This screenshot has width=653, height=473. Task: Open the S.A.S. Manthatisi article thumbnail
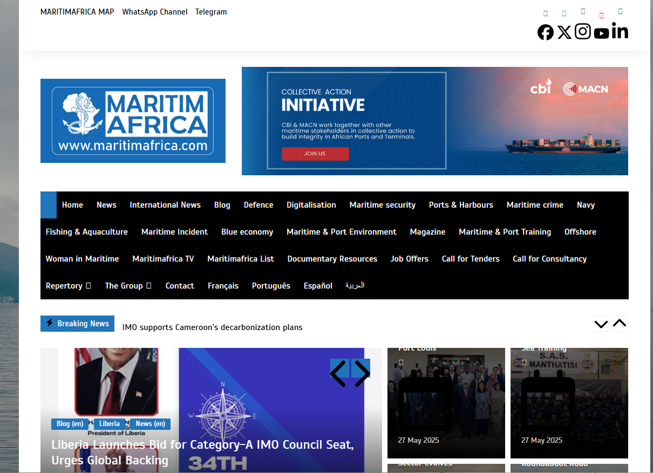569,403
